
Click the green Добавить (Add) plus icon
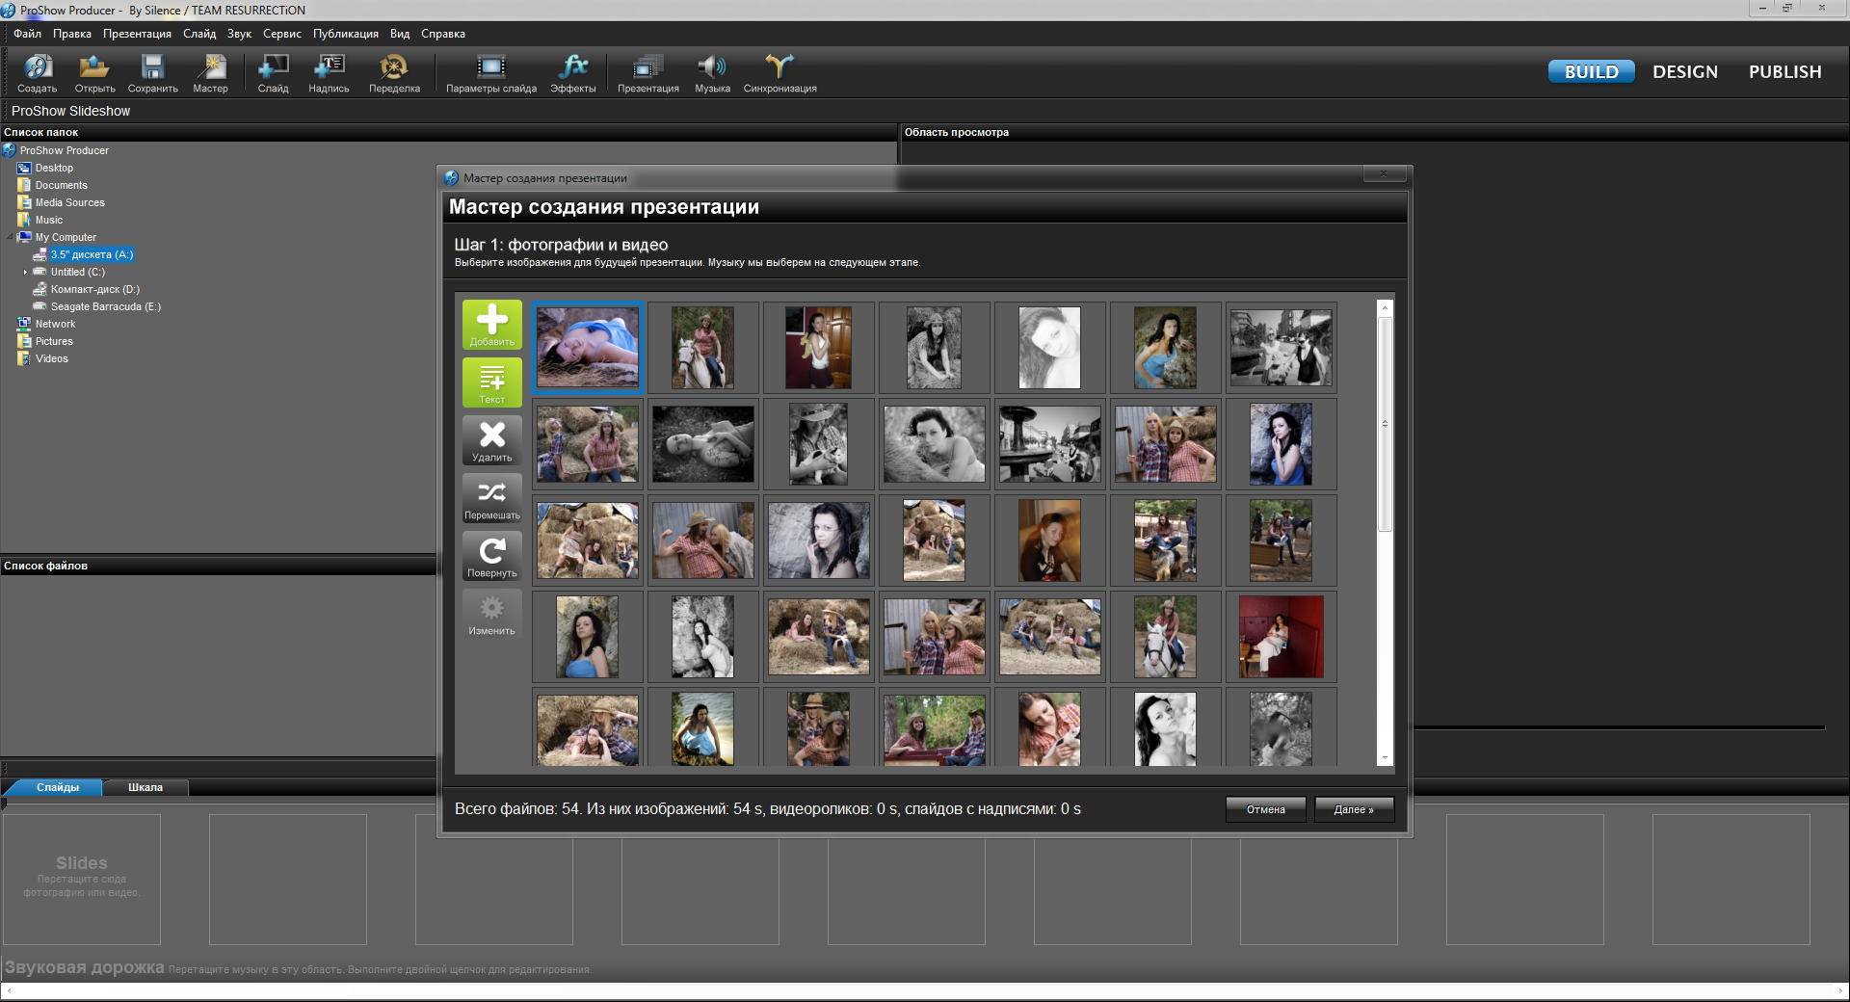tap(491, 323)
